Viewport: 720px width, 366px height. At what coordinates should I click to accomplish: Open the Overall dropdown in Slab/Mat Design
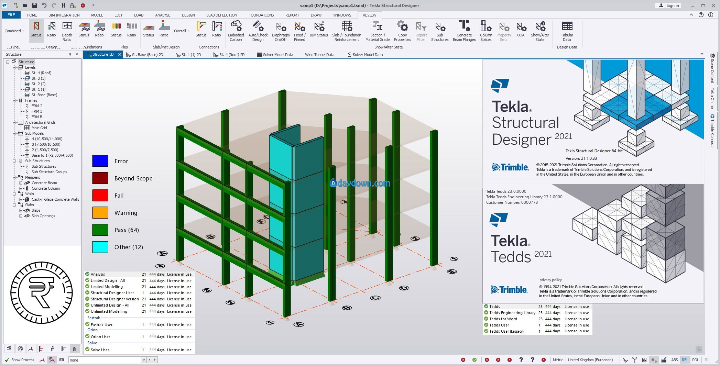click(x=182, y=31)
